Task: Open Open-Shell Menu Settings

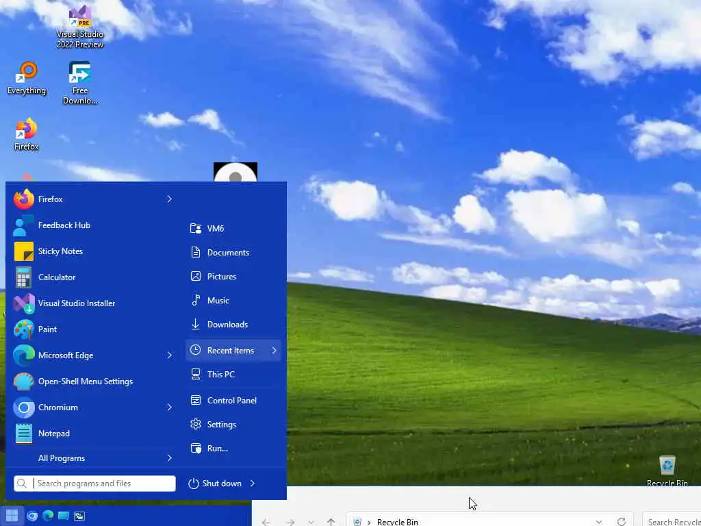Action: click(93, 381)
